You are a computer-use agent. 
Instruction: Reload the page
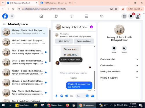[x=13, y=9]
